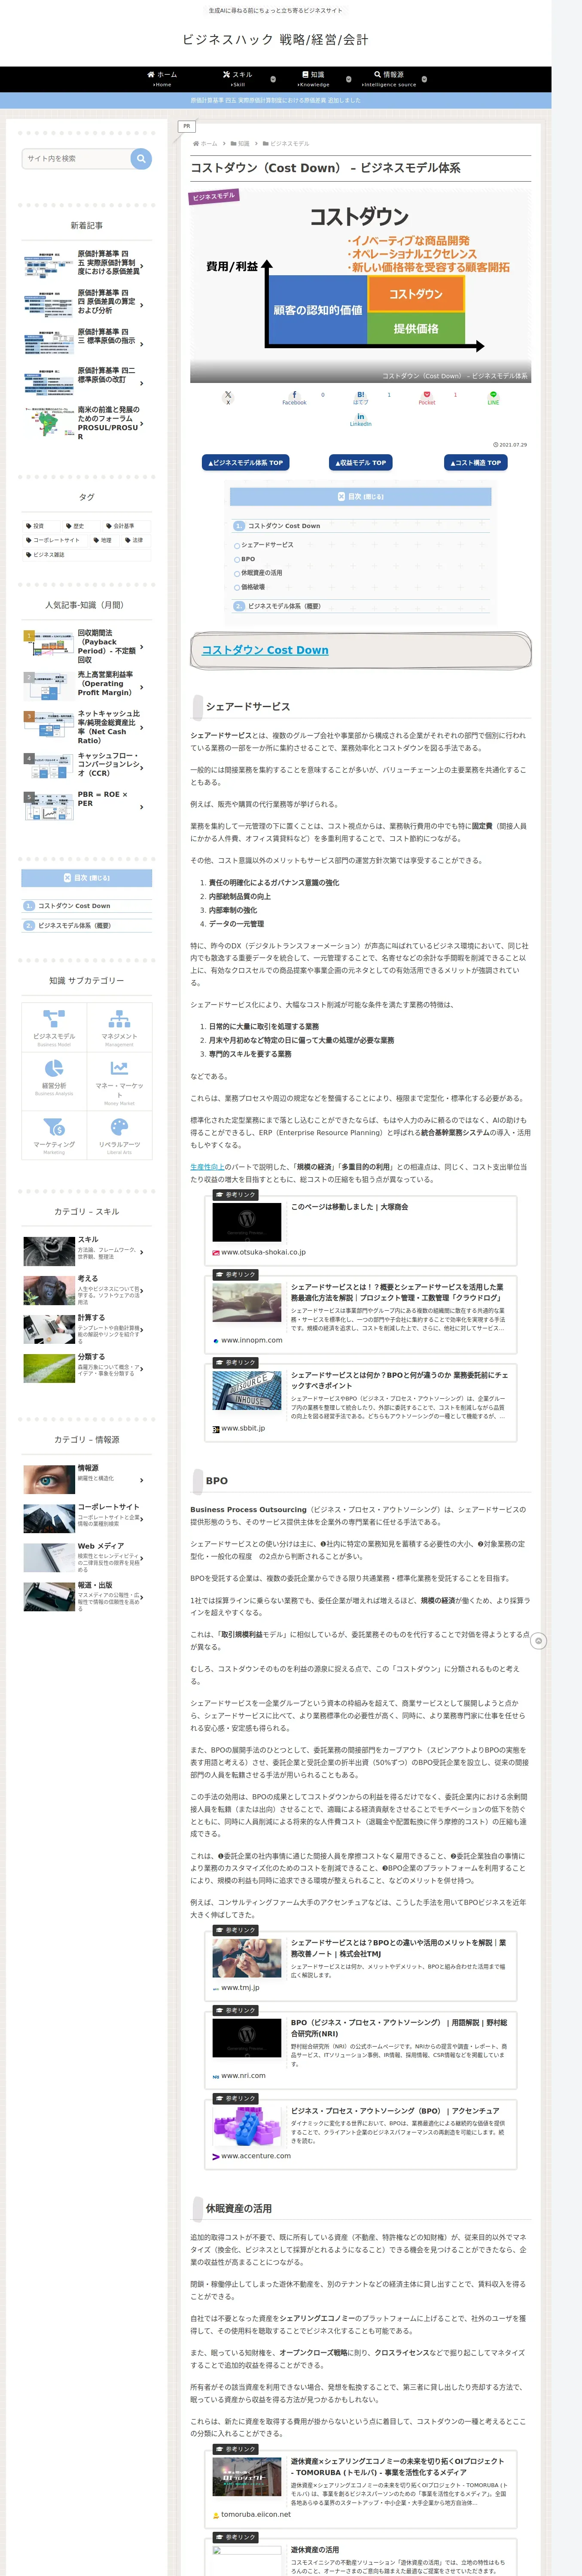Share the article via LINE
The width and height of the screenshot is (582, 2576).
[493, 397]
